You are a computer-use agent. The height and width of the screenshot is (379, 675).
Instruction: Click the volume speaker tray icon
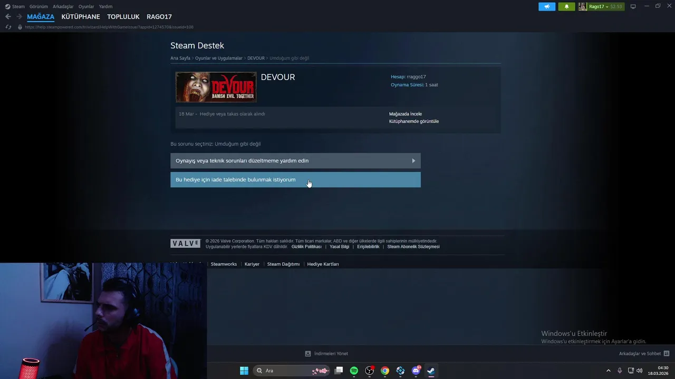click(x=639, y=371)
